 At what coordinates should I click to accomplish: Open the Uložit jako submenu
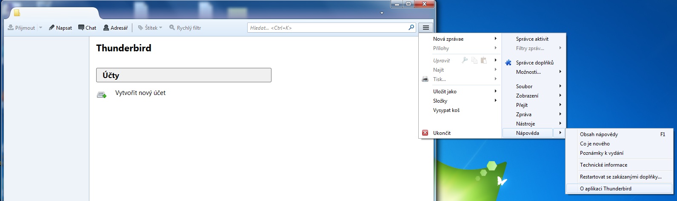[x=460, y=91]
